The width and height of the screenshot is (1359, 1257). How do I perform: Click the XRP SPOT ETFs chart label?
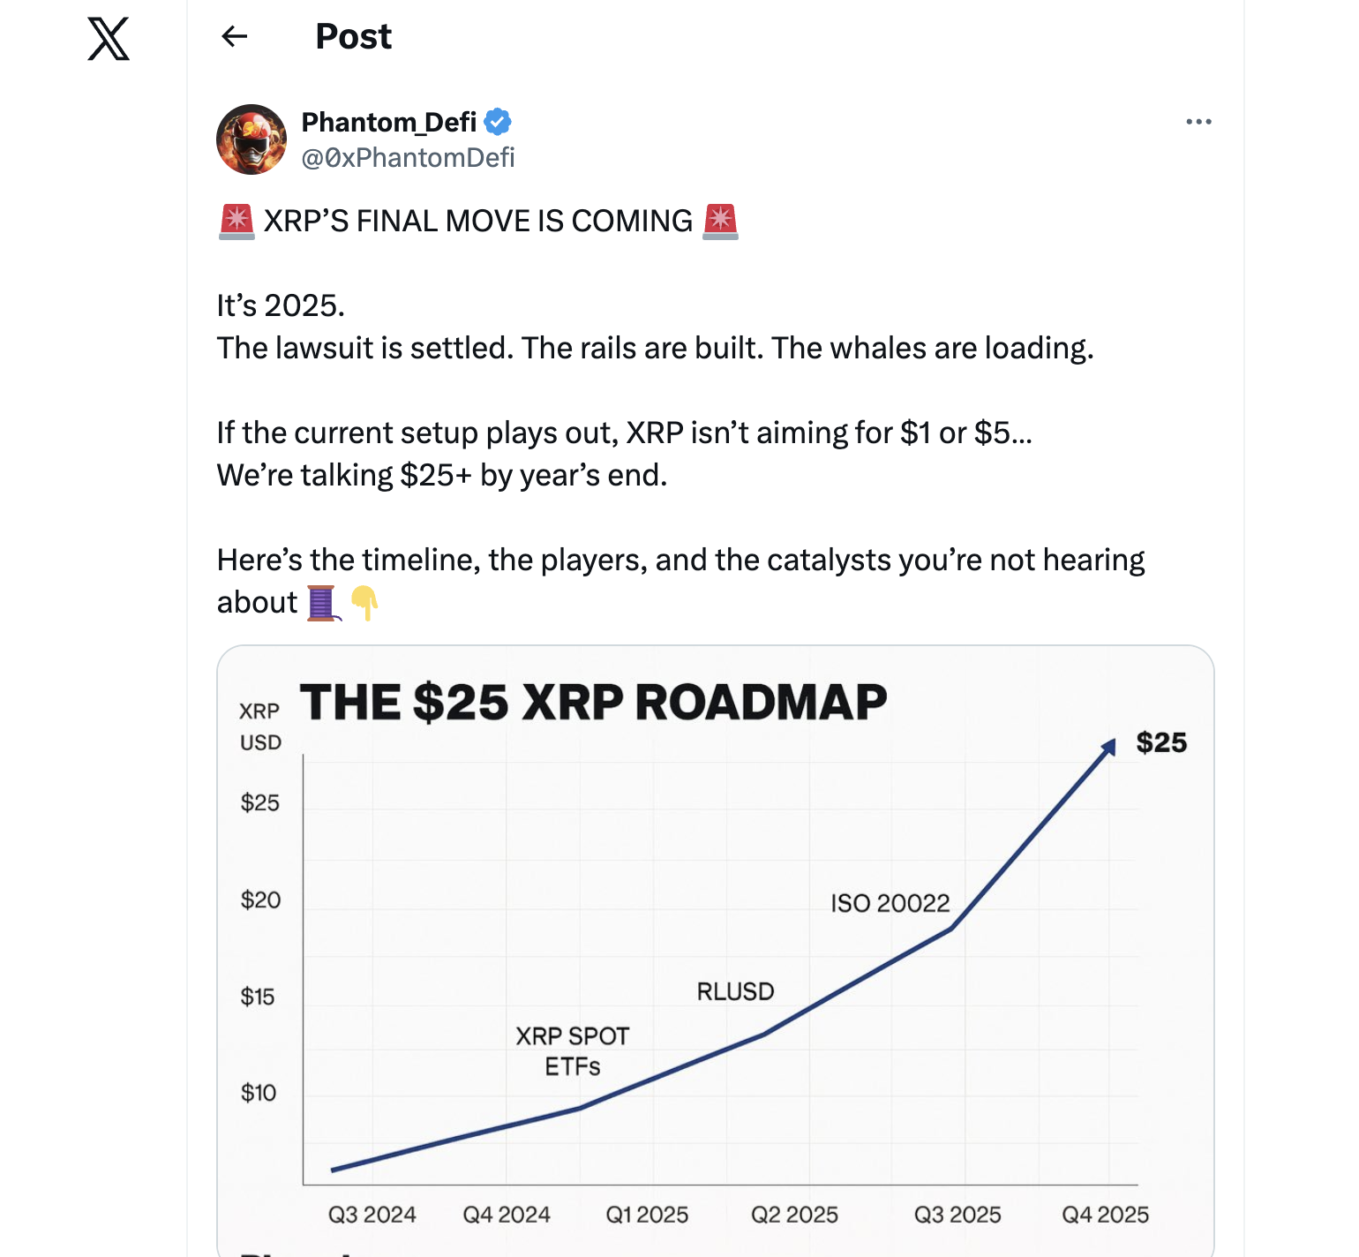pyautogui.click(x=573, y=1051)
